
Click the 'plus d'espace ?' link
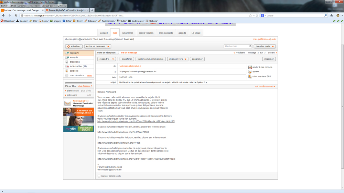85,86
